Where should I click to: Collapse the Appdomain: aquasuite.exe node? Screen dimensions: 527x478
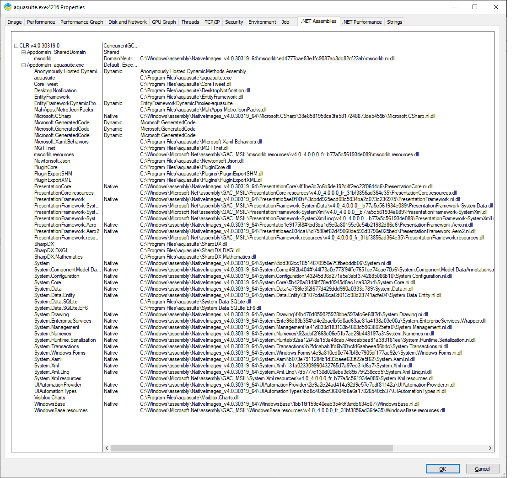(x=23, y=65)
